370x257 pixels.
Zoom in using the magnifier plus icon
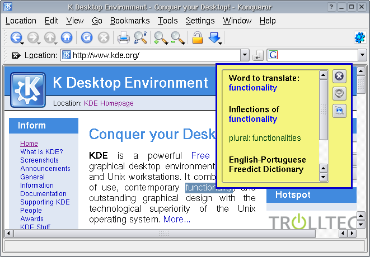160,38
